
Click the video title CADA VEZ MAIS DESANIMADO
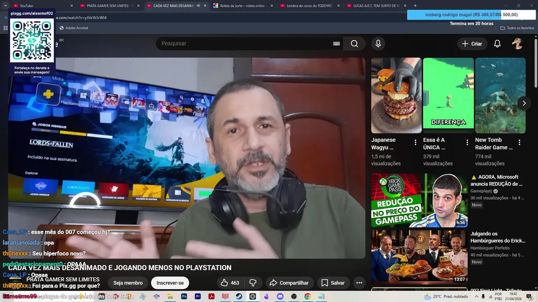tap(120, 268)
